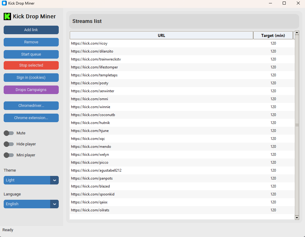Select the https://kick.com/hjune row
Viewport: 305px width, 237px height.
(182, 131)
